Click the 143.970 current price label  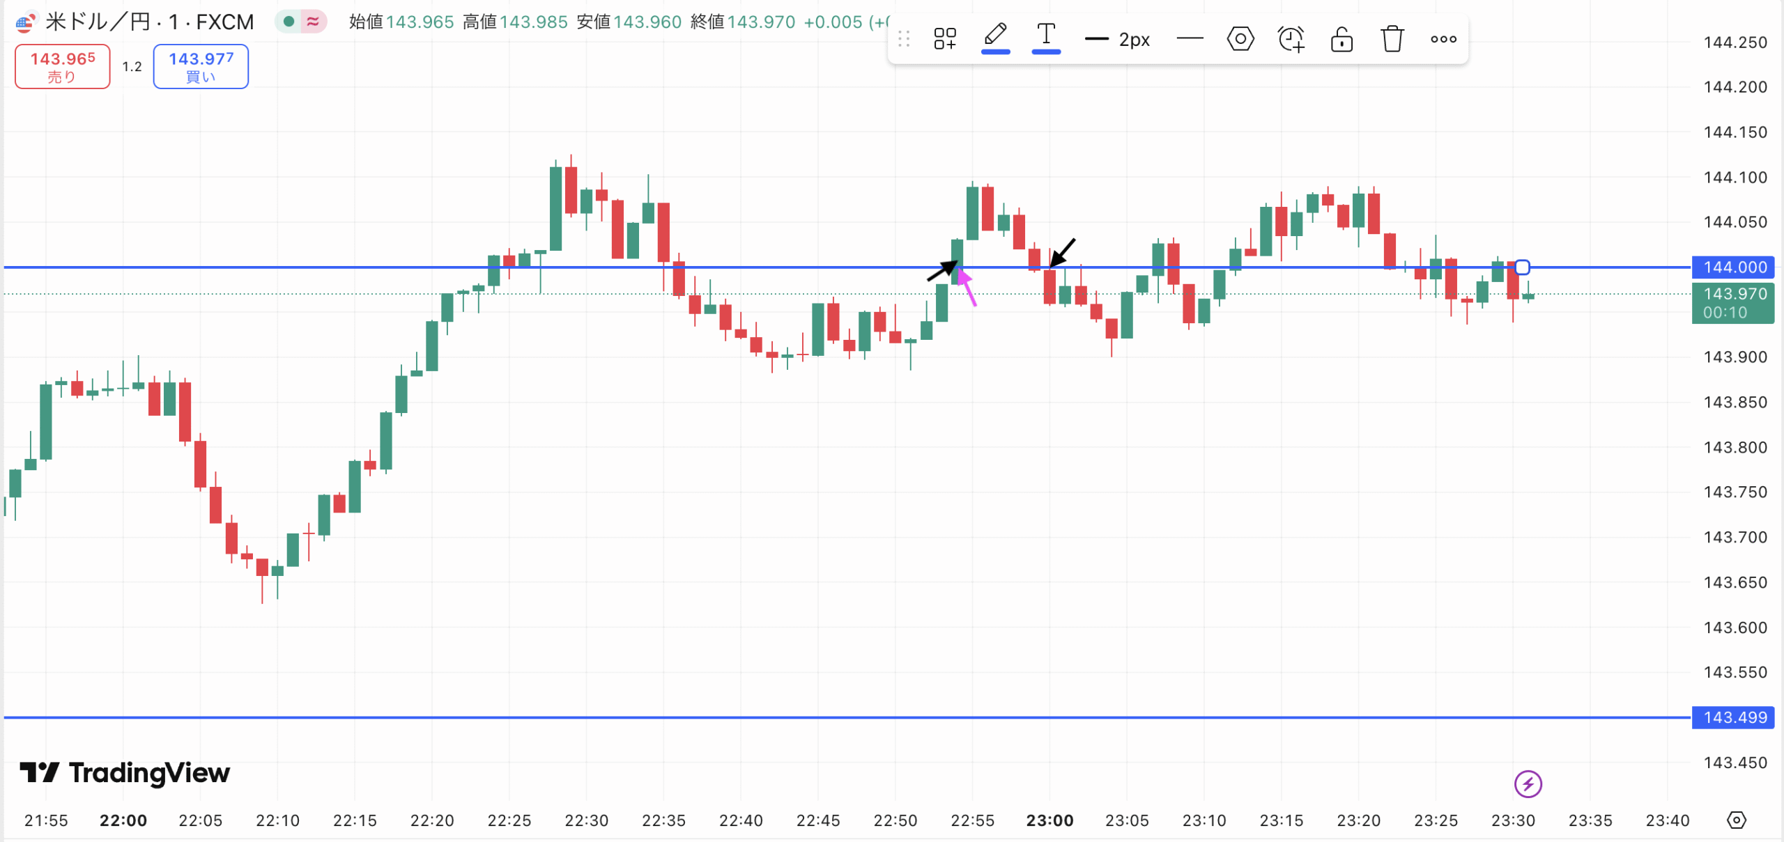(x=1733, y=303)
